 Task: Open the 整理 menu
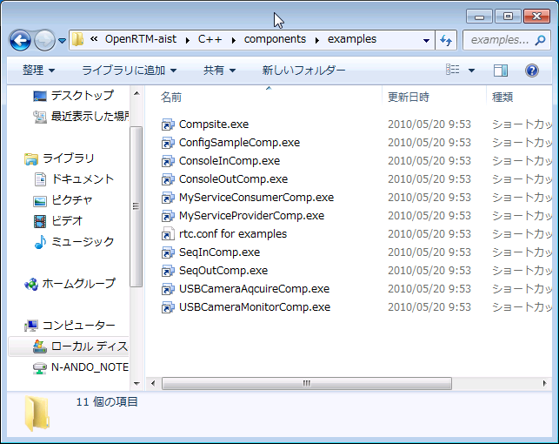38,71
